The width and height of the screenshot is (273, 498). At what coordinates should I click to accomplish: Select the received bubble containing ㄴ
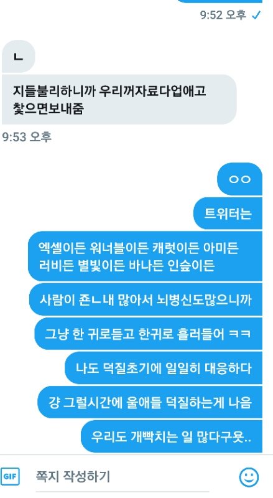[18, 57]
